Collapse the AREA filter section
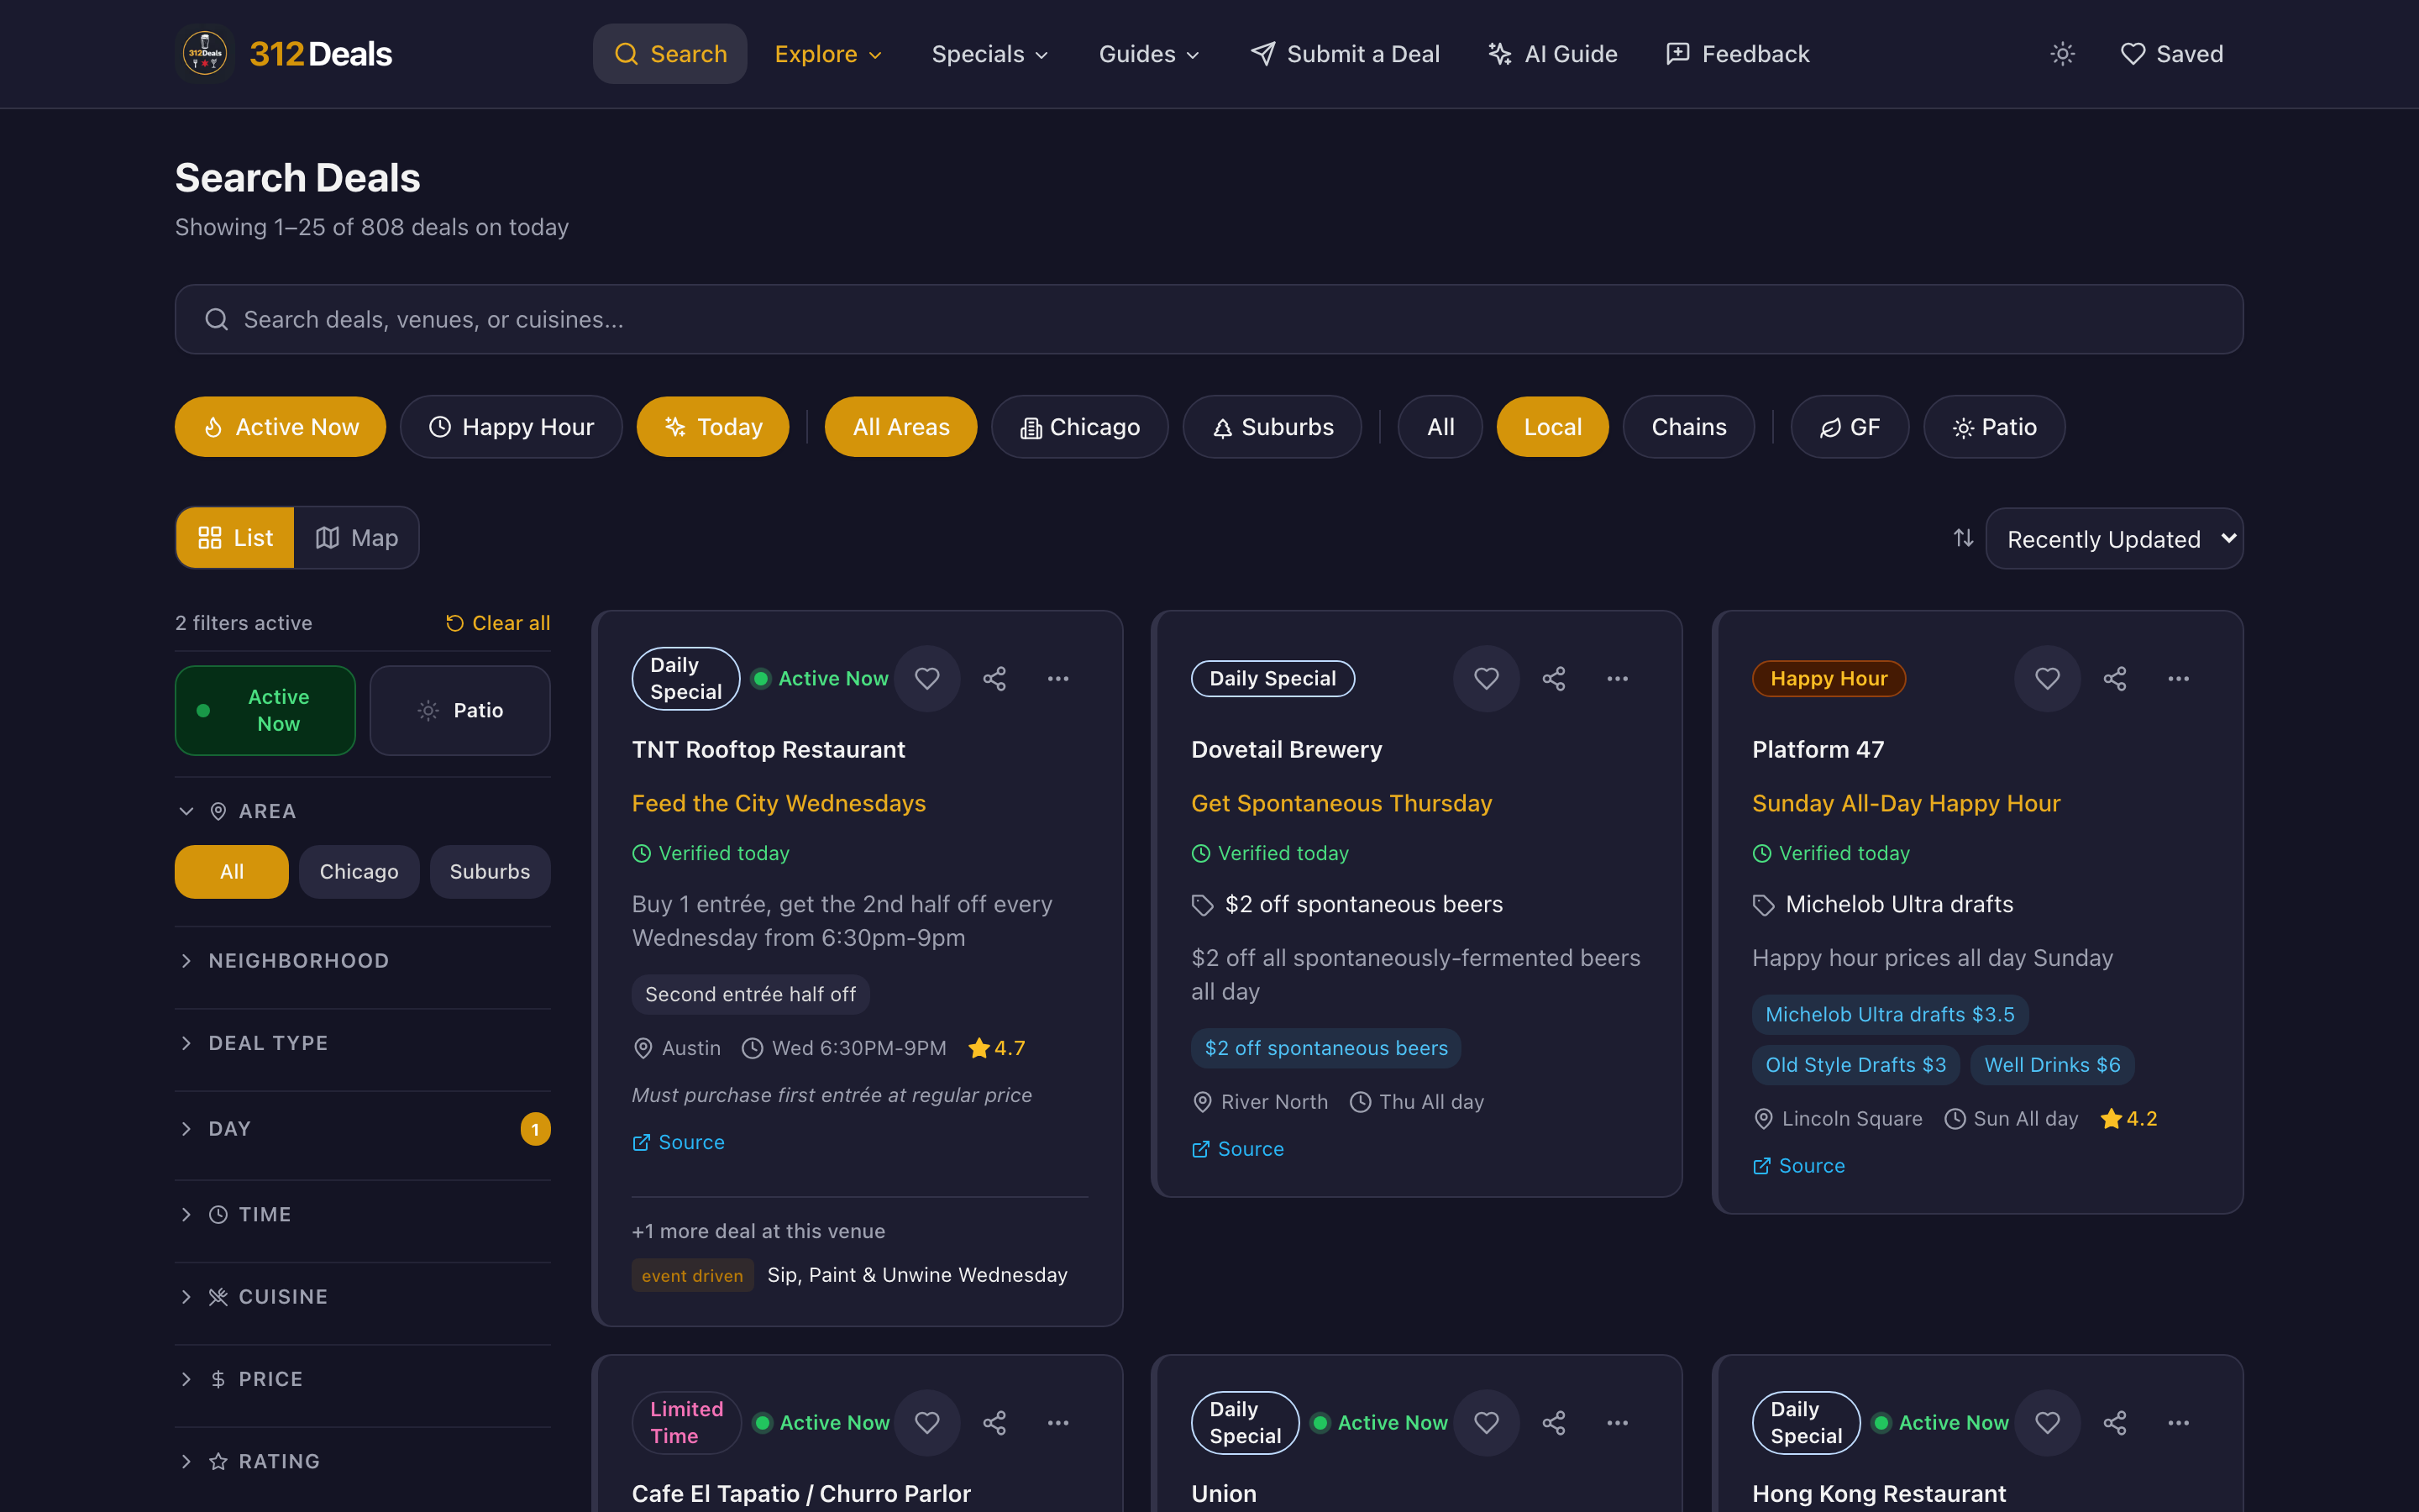2419x1512 pixels. tap(363, 811)
